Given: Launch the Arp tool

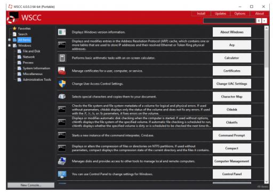Looking at the screenshot, I should pos(232,45).
